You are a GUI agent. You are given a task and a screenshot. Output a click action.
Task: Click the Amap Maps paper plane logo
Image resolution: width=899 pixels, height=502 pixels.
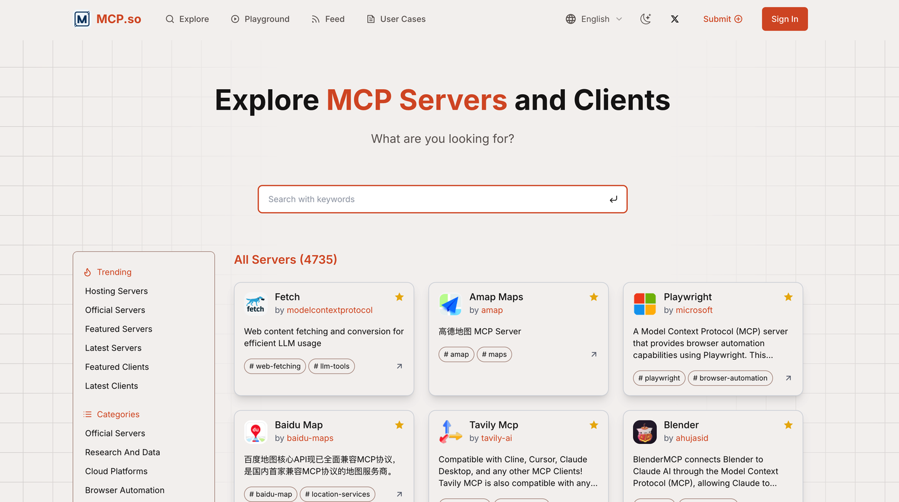450,304
